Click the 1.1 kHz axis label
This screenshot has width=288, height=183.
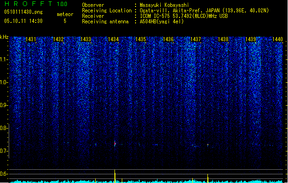[x=4, y=59]
